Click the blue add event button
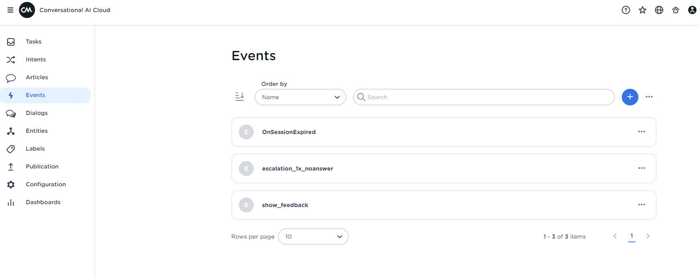This screenshot has width=699, height=278. coord(630,97)
